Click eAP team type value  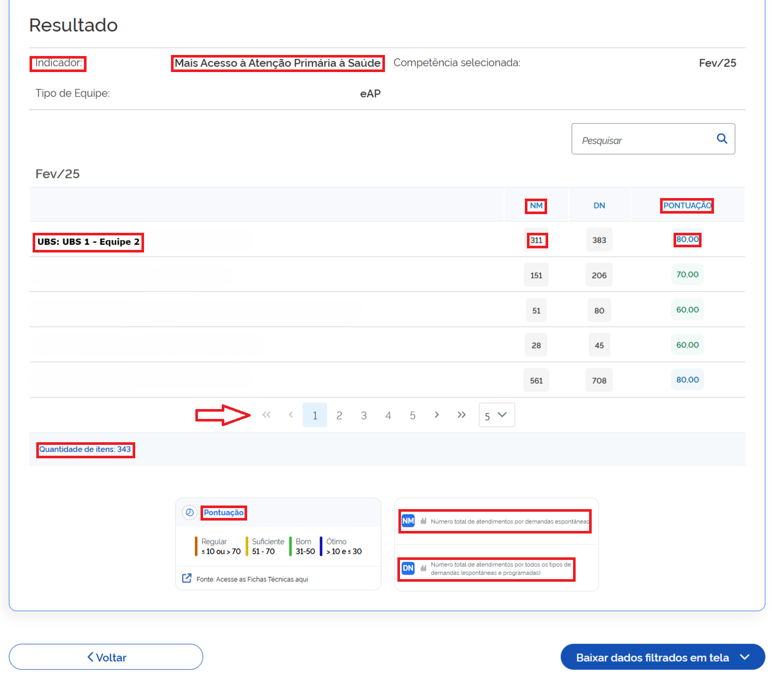coord(370,93)
